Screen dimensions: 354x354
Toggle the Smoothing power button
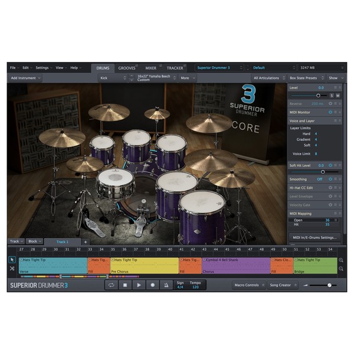point(330,179)
